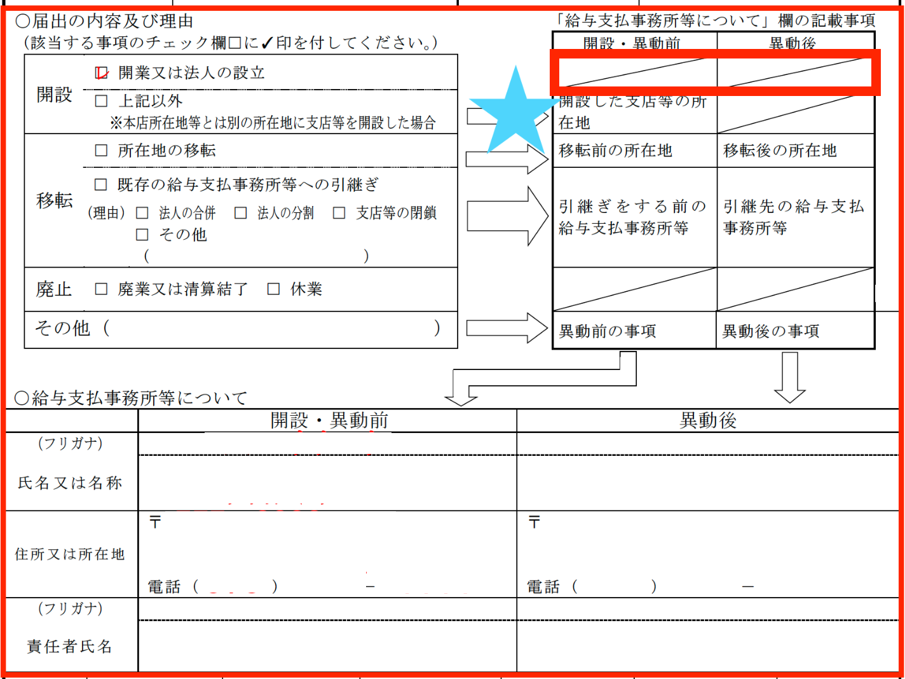This screenshot has width=905, height=679.
Task: Click the 電話 area code blank in 異動後
Action: 615,586
